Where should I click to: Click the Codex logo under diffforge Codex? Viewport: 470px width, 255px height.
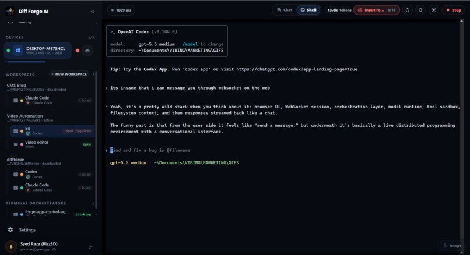coord(28,177)
